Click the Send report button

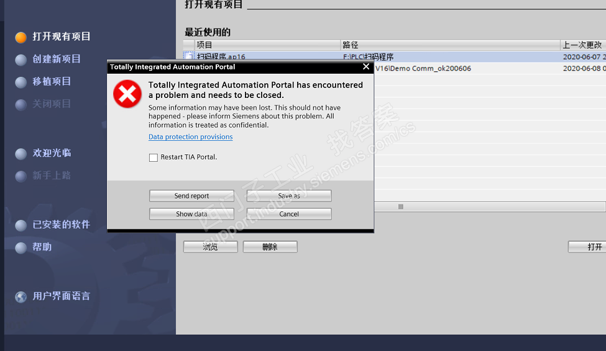click(x=191, y=195)
